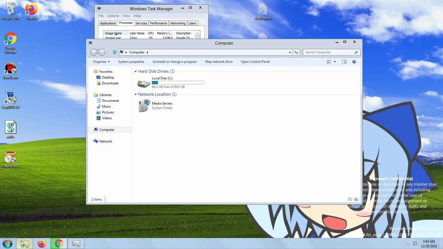Select Videos library in navigation pane
The height and width of the screenshot is (249, 443).
pos(107,118)
